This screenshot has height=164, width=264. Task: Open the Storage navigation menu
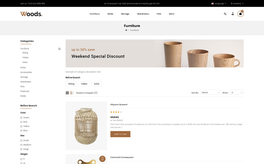[x=125, y=14]
